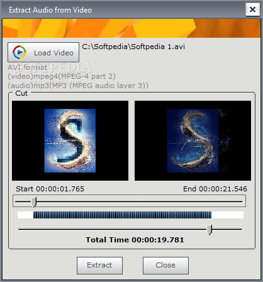
Task: Click the end position slider handle
Action: pos(210,230)
